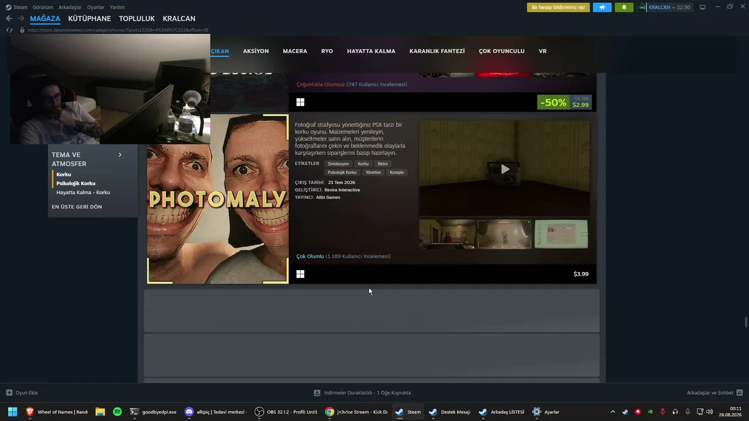Viewport: 749px width, 421px height.
Task: Open the KRALCAN profile tab
Action: coord(179,19)
